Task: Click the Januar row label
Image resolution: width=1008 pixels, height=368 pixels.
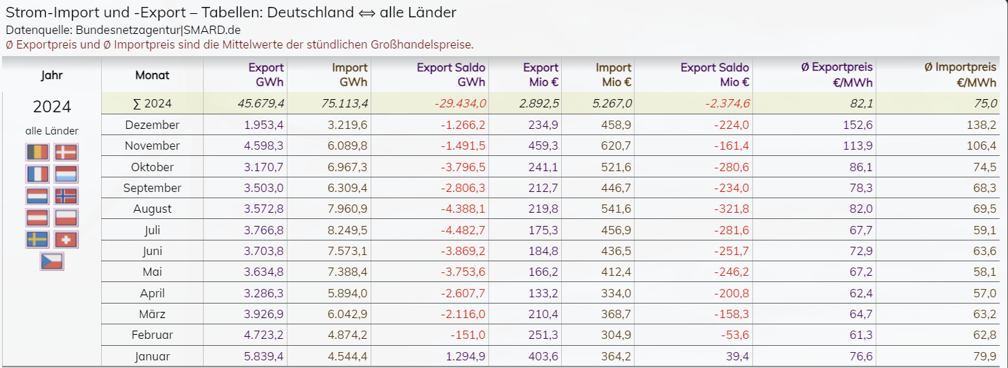Action: [x=152, y=356]
